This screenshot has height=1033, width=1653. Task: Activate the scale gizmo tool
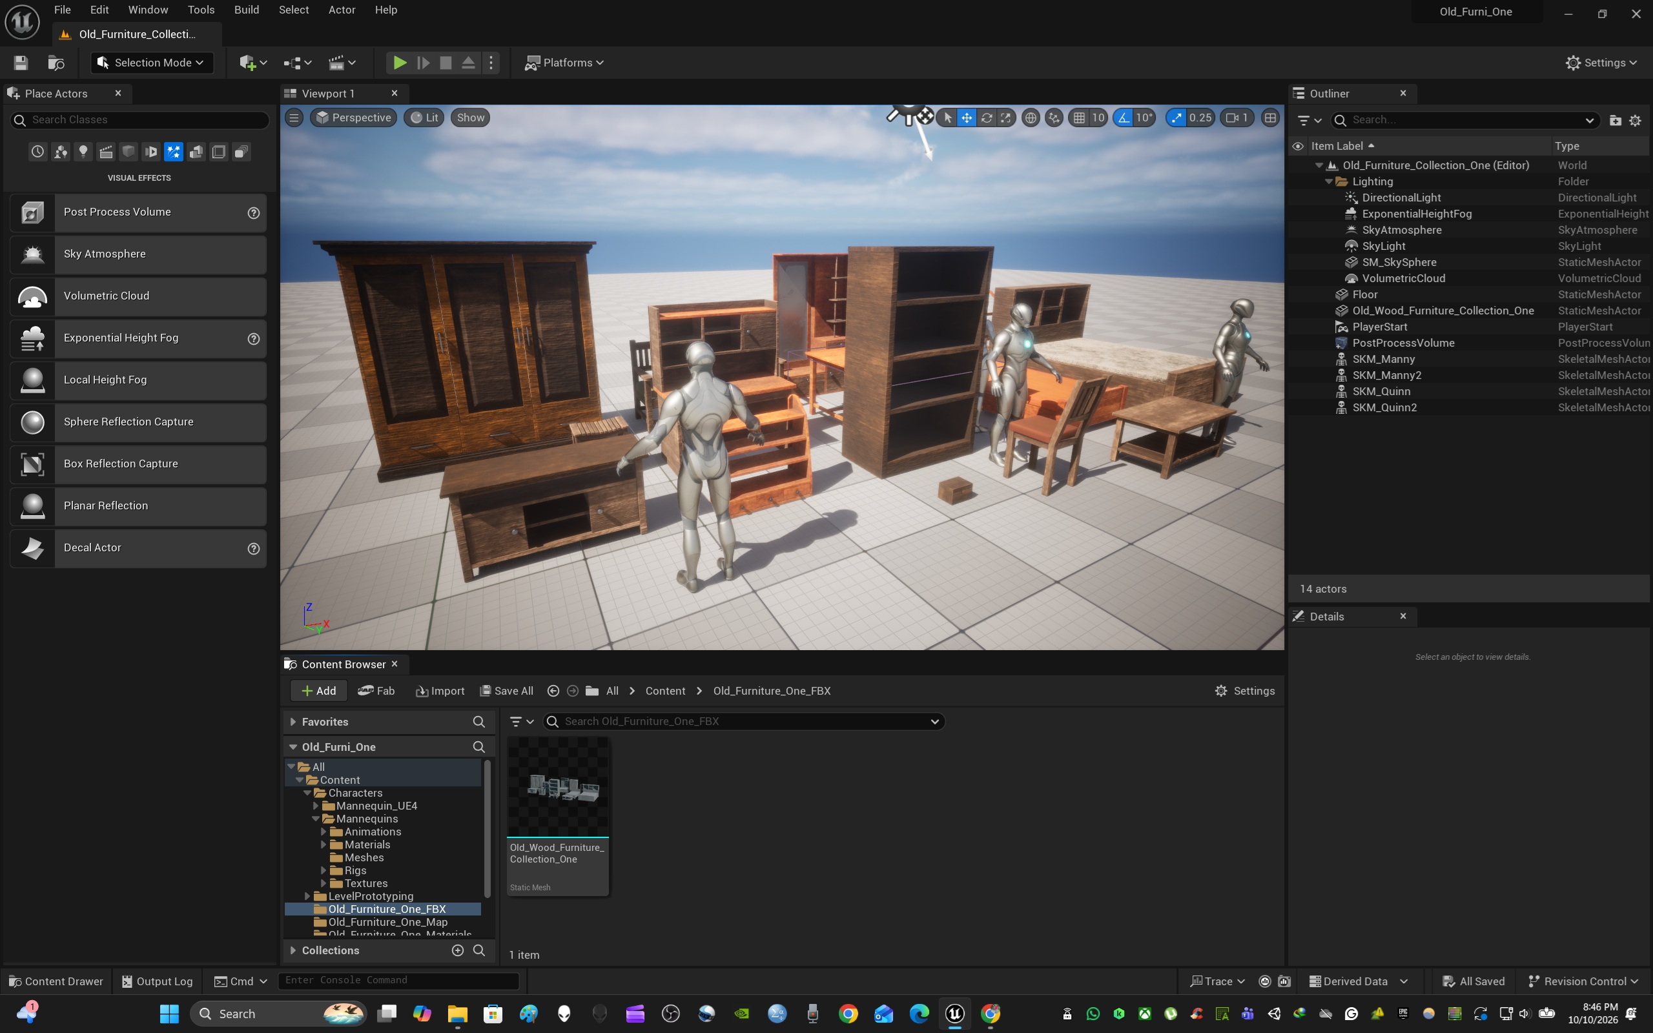1005,118
